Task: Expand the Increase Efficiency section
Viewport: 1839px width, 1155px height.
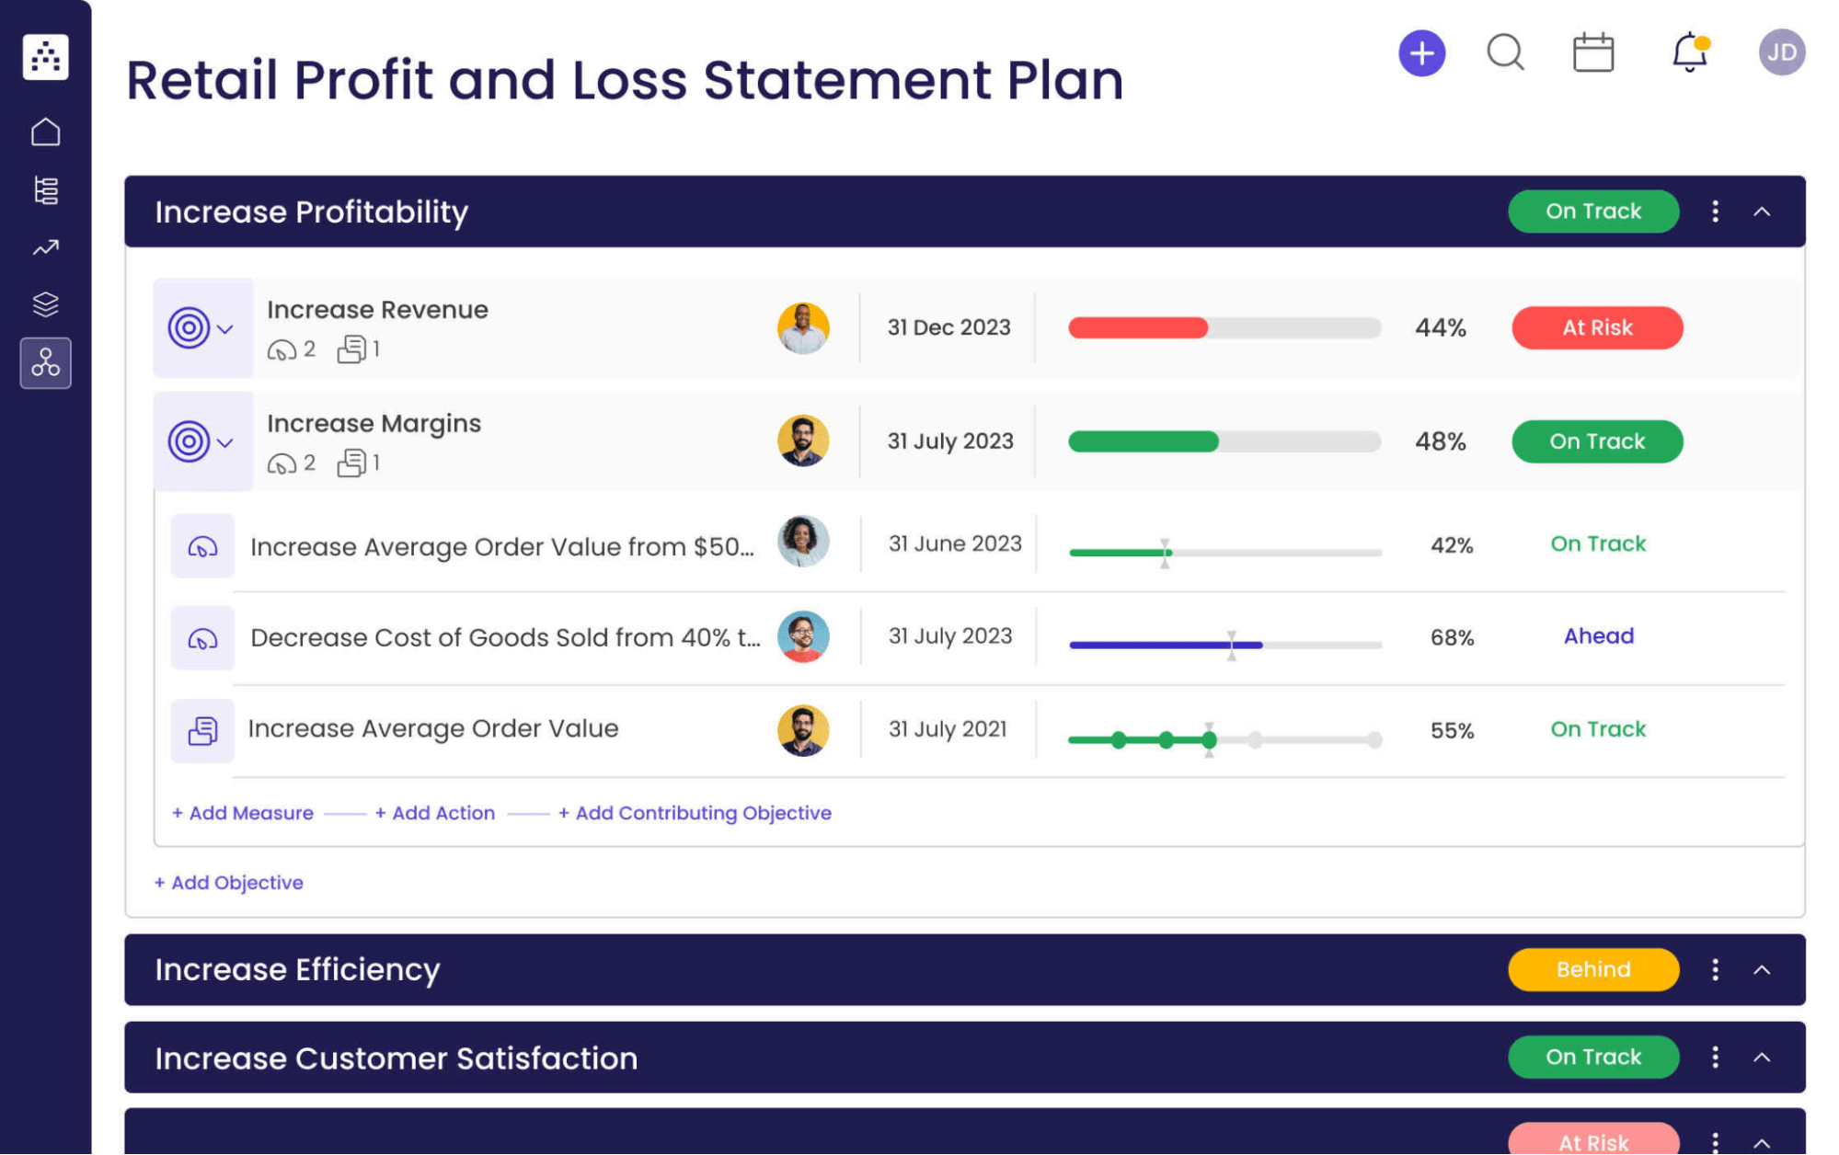Action: [1764, 968]
